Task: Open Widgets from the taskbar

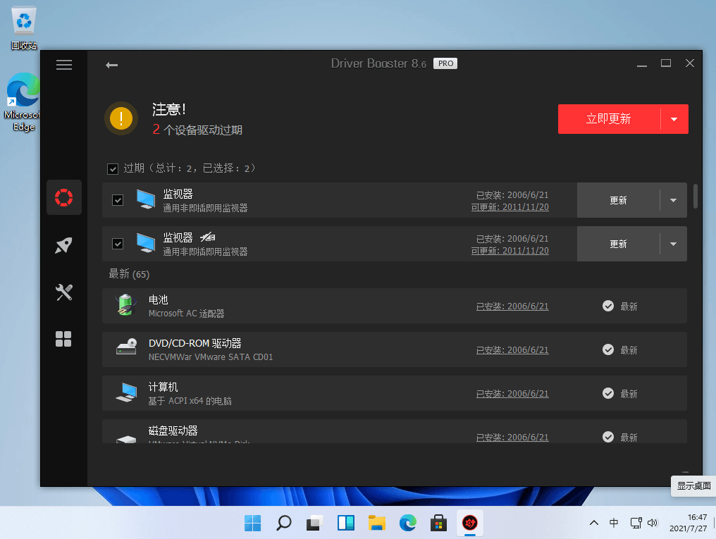Action: coord(346,523)
